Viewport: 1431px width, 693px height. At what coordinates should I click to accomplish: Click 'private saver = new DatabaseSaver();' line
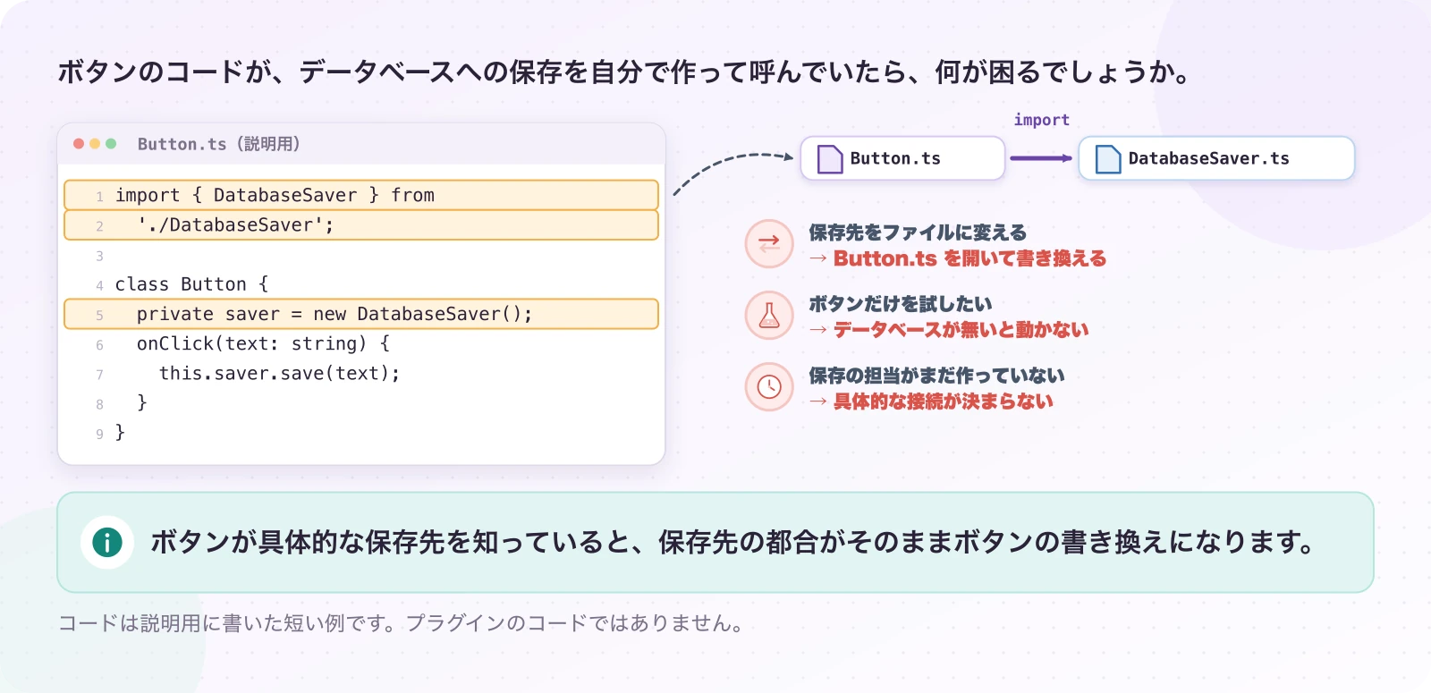click(361, 314)
